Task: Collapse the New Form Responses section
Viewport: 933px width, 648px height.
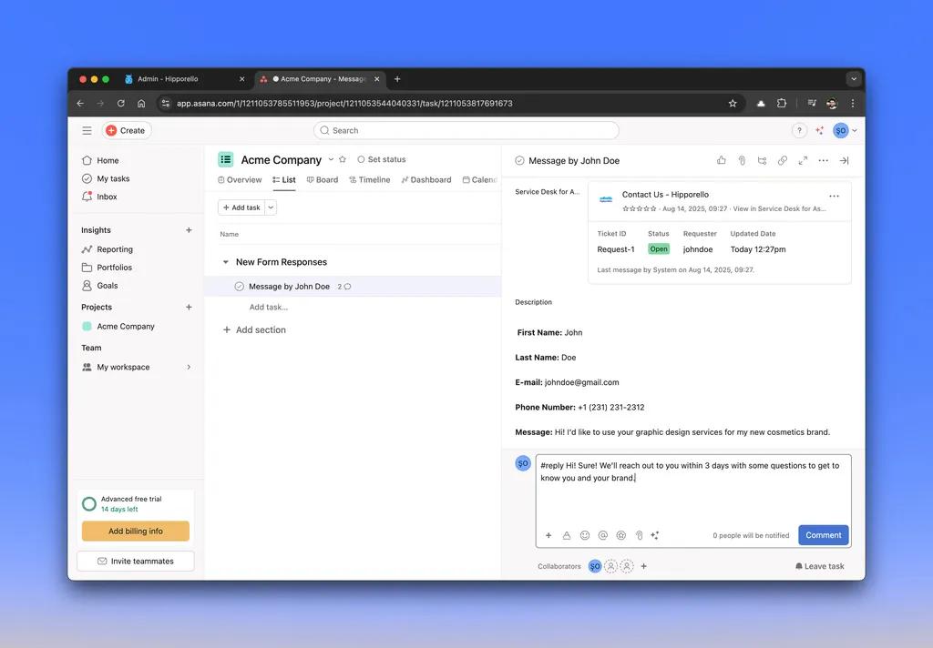Action: point(226,262)
